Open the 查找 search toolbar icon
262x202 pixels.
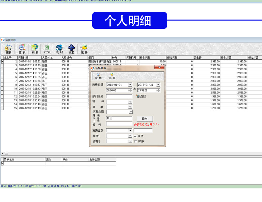[22, 49]
